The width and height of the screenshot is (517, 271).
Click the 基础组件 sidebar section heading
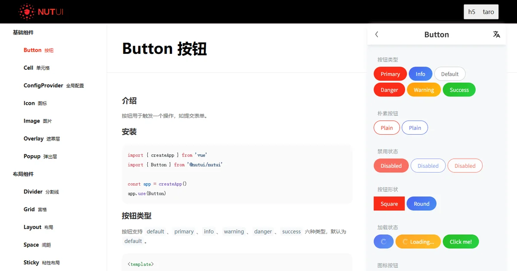click(23, 32)
